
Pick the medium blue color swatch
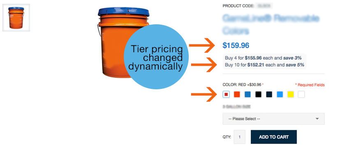(248, 94)
